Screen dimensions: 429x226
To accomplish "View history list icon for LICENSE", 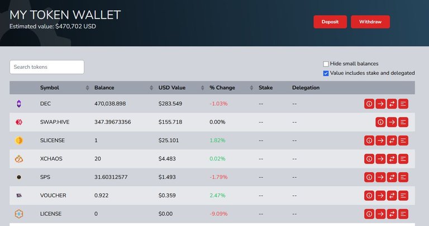I will click(403, 214).
